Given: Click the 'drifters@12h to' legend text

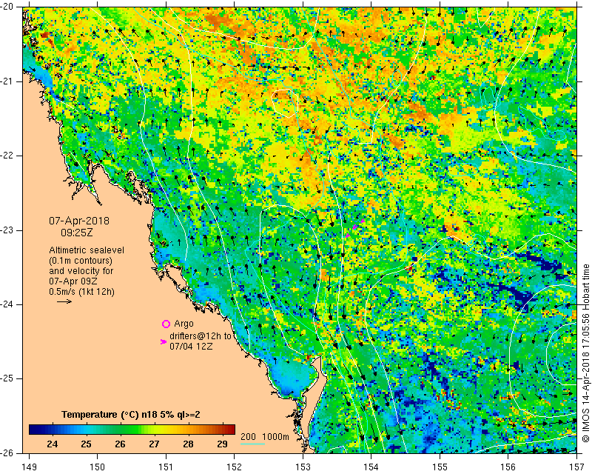Looking at the screenshot, I should coord(201,336).
